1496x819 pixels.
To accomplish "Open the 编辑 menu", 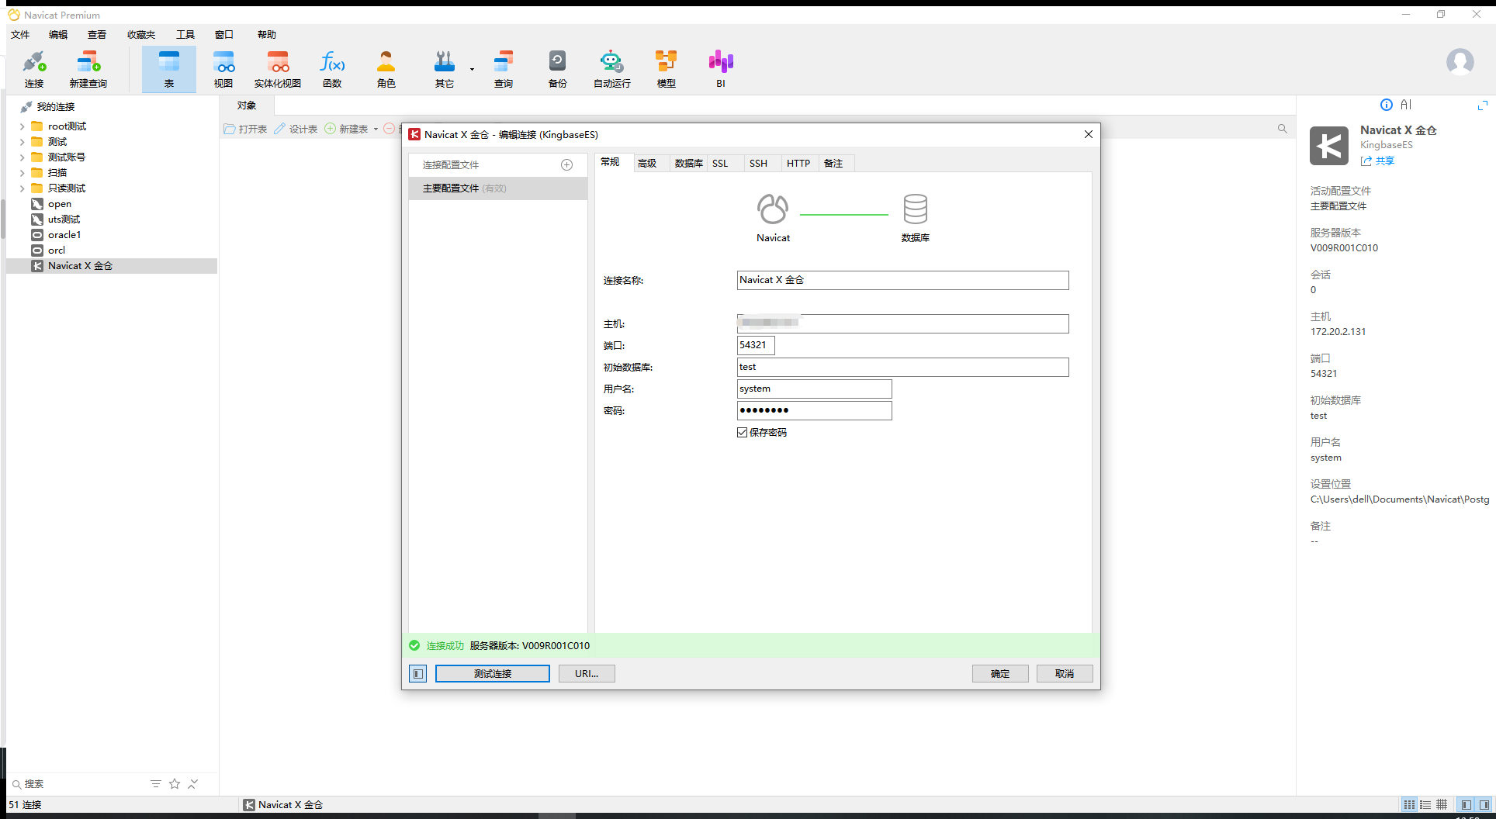I will pos(58,35).
